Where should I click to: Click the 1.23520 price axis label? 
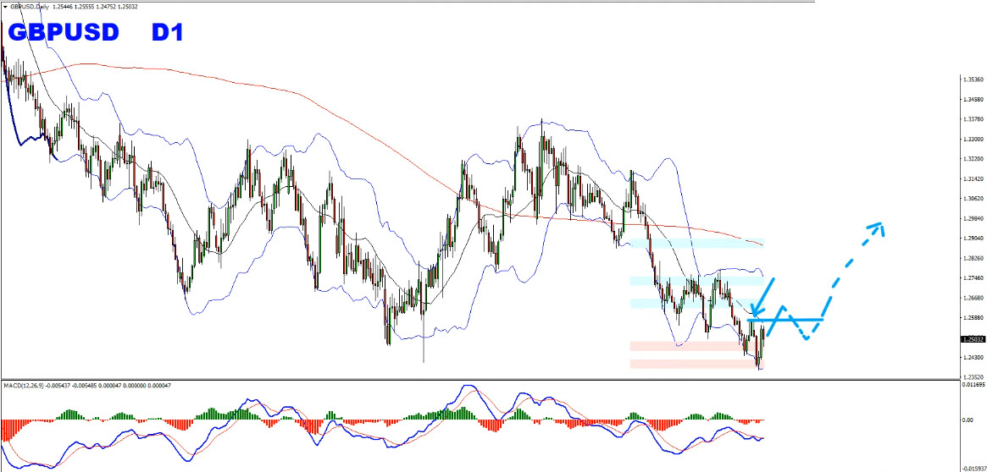973,377
